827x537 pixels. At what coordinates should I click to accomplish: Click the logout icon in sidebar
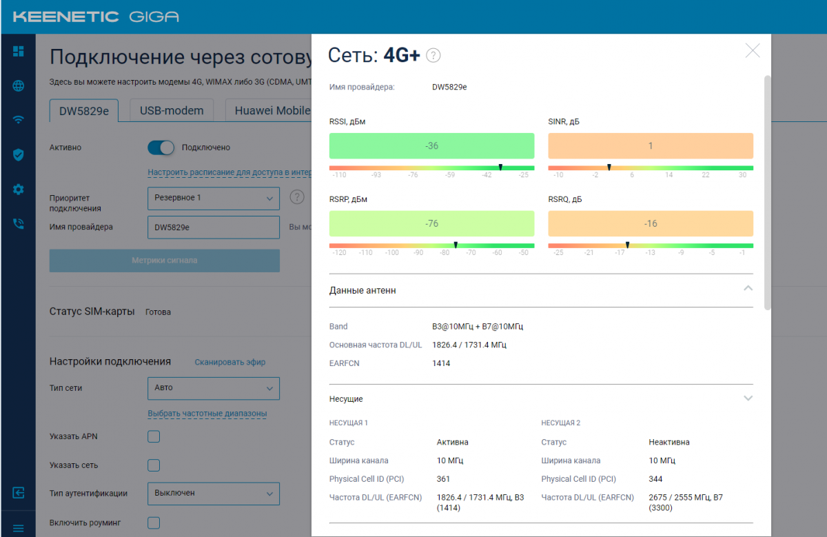19,492
